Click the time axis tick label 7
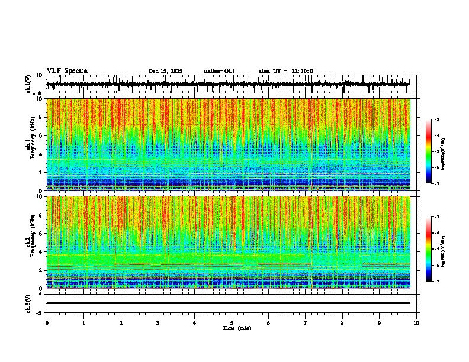The height and width of the screenshot is (362, 469). pos(306,323)
